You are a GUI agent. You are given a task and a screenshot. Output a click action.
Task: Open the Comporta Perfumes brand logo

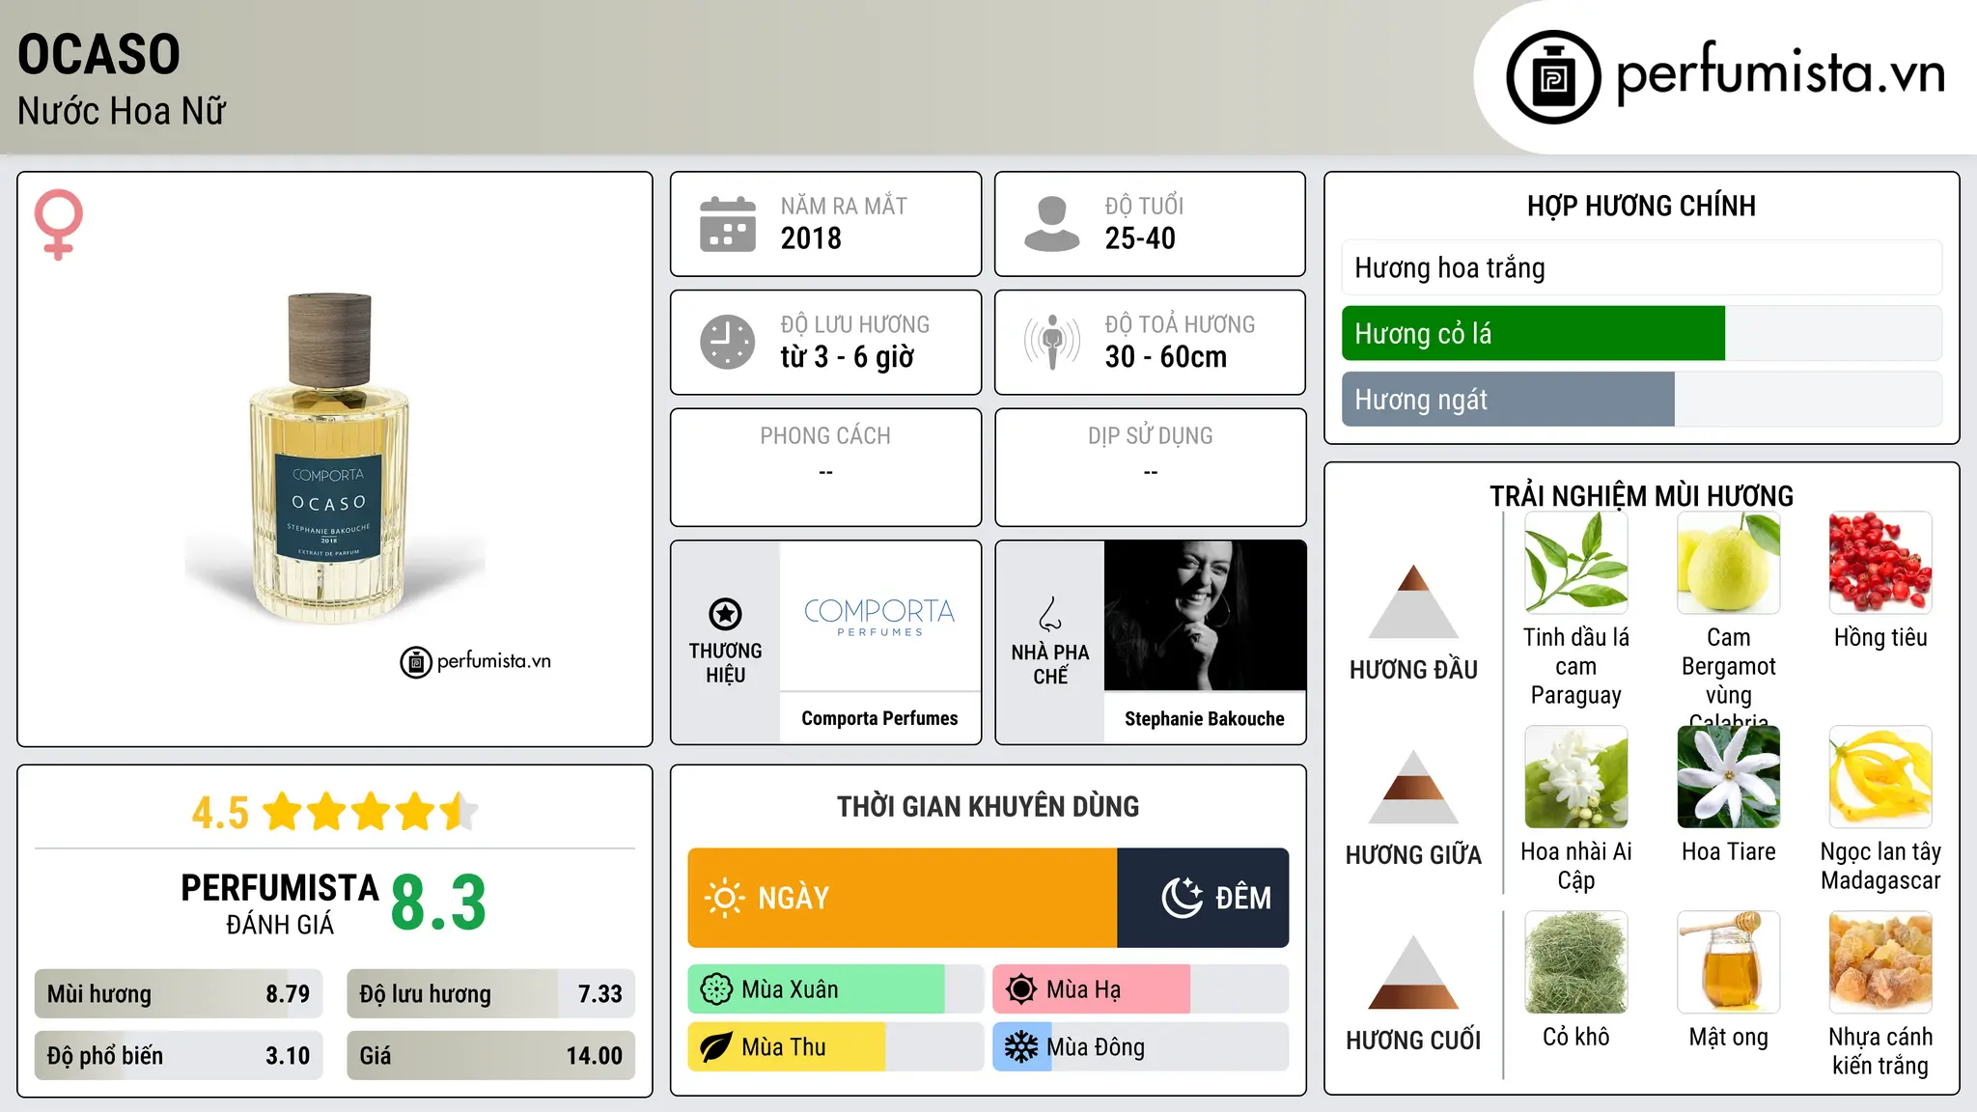click(879, 616)
